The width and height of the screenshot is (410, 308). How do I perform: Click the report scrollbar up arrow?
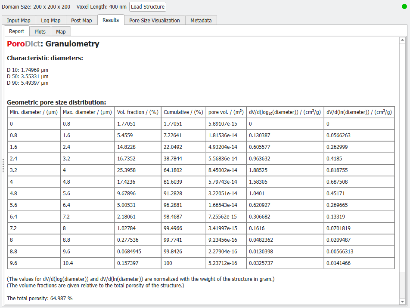coord(402,40)
